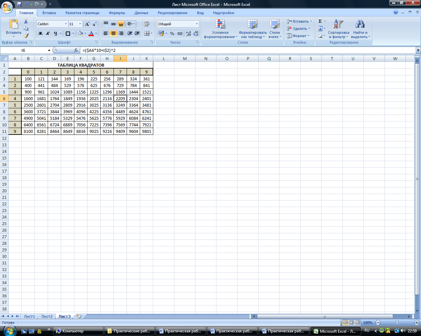Align text right
Image resolution: width=421 pixels, height=336 pixels.
(121, 33)
